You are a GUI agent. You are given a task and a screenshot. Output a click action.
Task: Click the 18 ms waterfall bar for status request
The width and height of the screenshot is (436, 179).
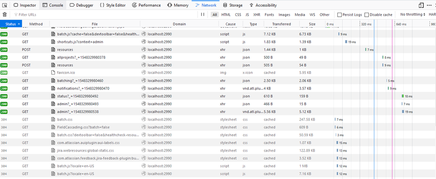[403, 96]
